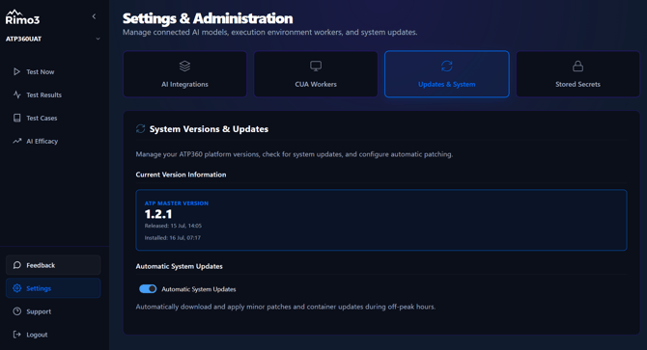This screenshot has width=647, height=350.
Task: Click the 'Installed: 16 Jul, 07:17' text
Action: pyautogui.click(x=173, y=237)
